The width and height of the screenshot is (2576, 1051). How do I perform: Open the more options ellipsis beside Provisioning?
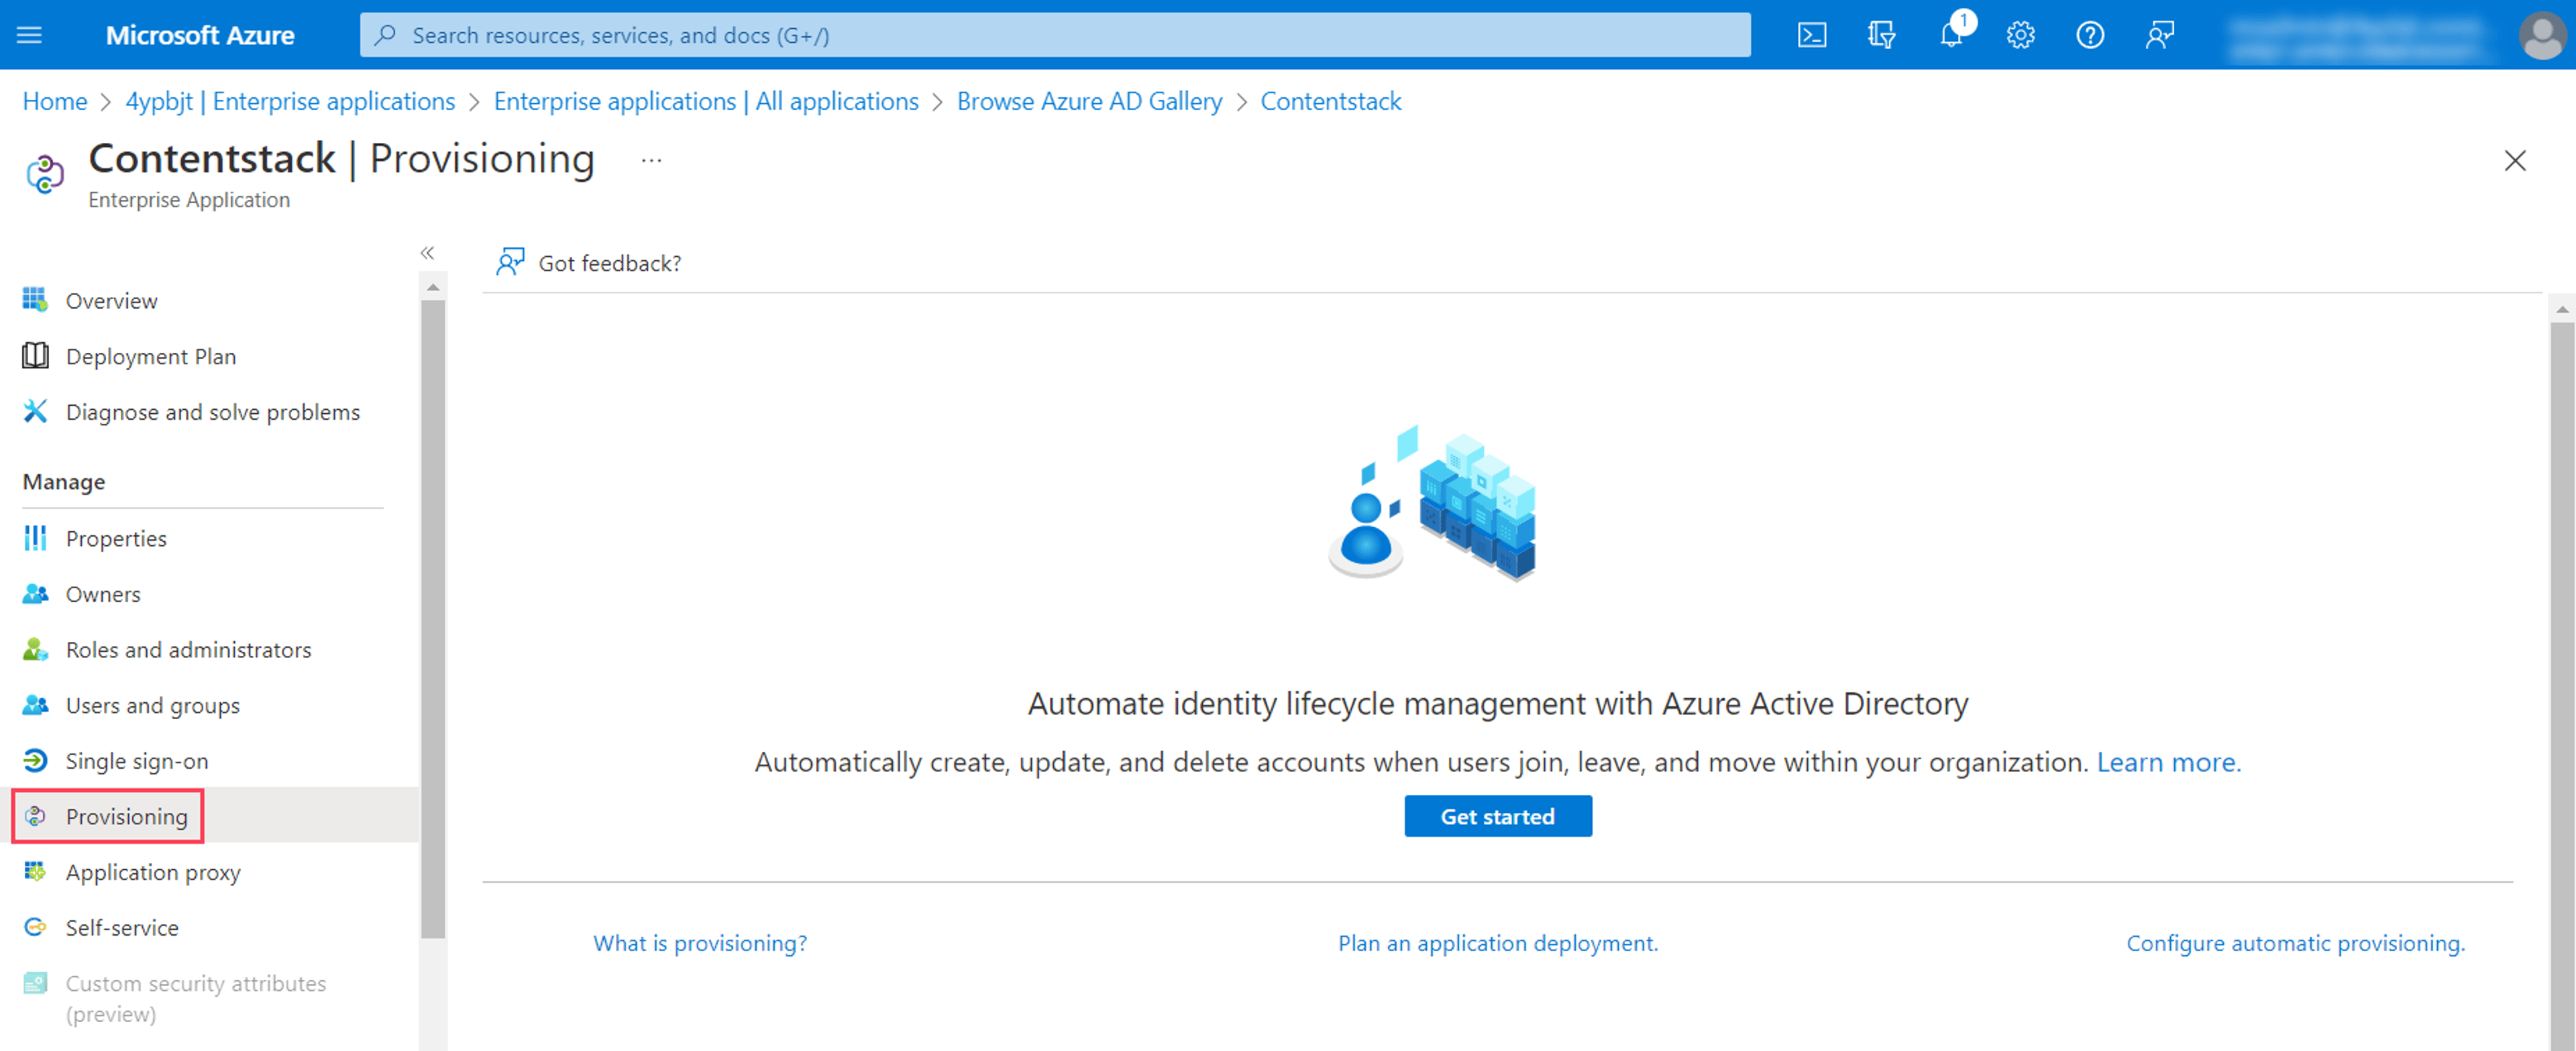[x=651, y=160]
